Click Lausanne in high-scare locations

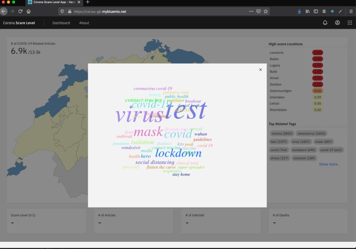pyautogui.click(x=276, y=53)
